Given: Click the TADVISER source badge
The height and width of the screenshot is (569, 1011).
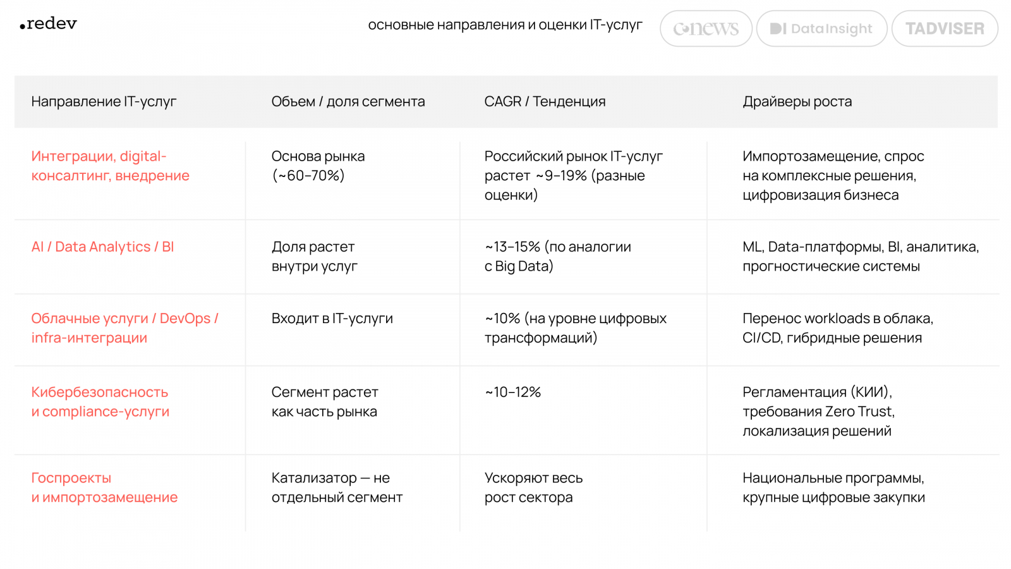Looking at the screenshot, I should coord(945,28).
